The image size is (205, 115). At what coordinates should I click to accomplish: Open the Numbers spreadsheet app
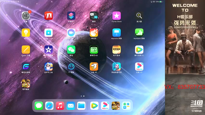tap(139, 33)
